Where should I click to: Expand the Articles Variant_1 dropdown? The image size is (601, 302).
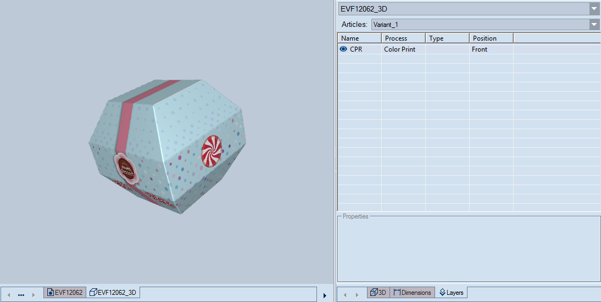point(594,25)
